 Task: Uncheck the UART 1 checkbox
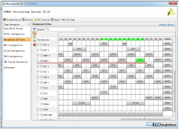42,61
